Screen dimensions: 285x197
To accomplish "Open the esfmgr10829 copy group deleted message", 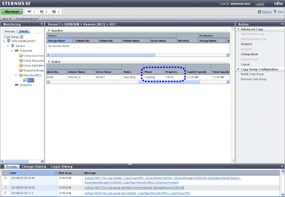I will click(138, 193).
